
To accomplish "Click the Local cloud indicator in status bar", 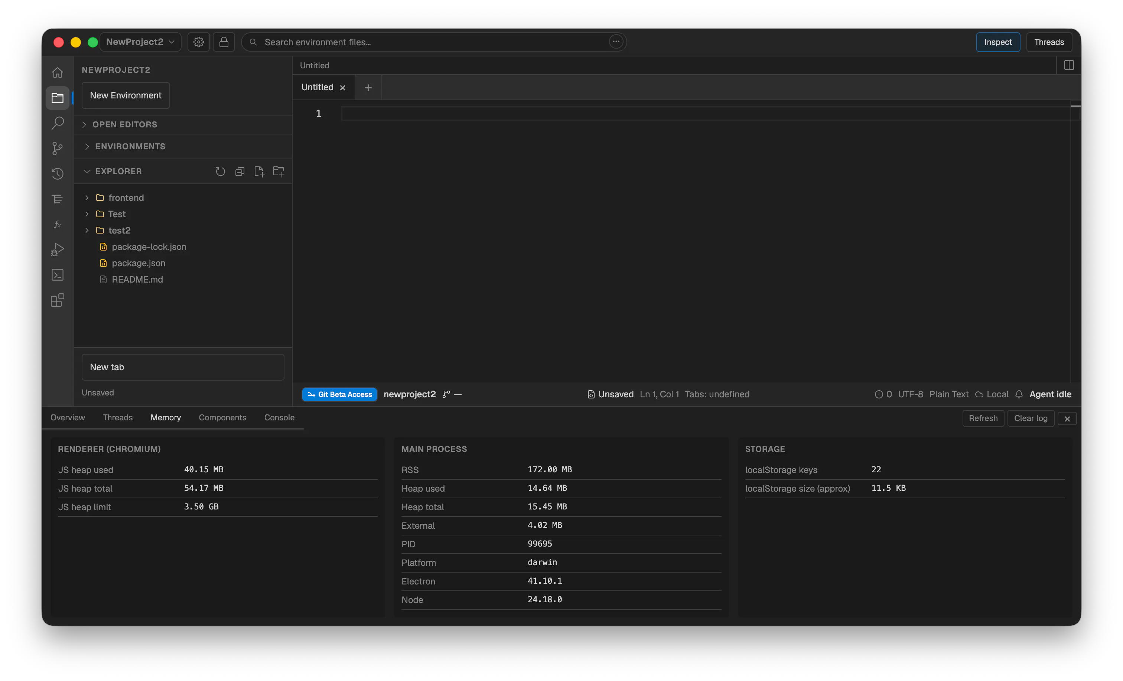I will pos(992,394).
